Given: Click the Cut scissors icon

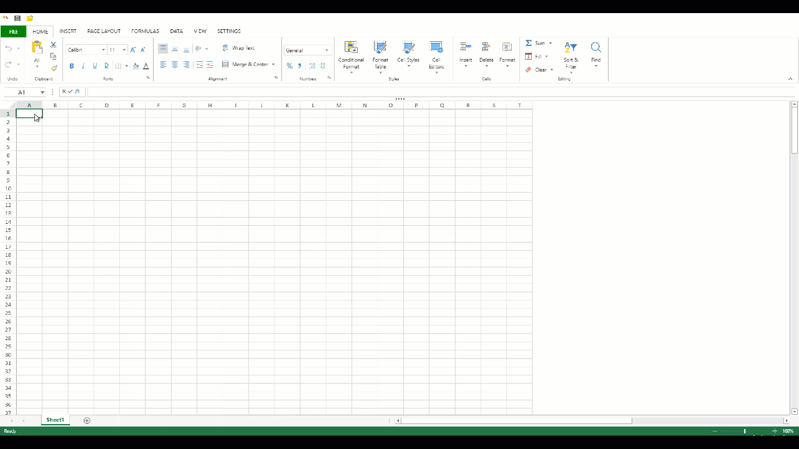Looking at the screenshot, I should coord(53,45).
